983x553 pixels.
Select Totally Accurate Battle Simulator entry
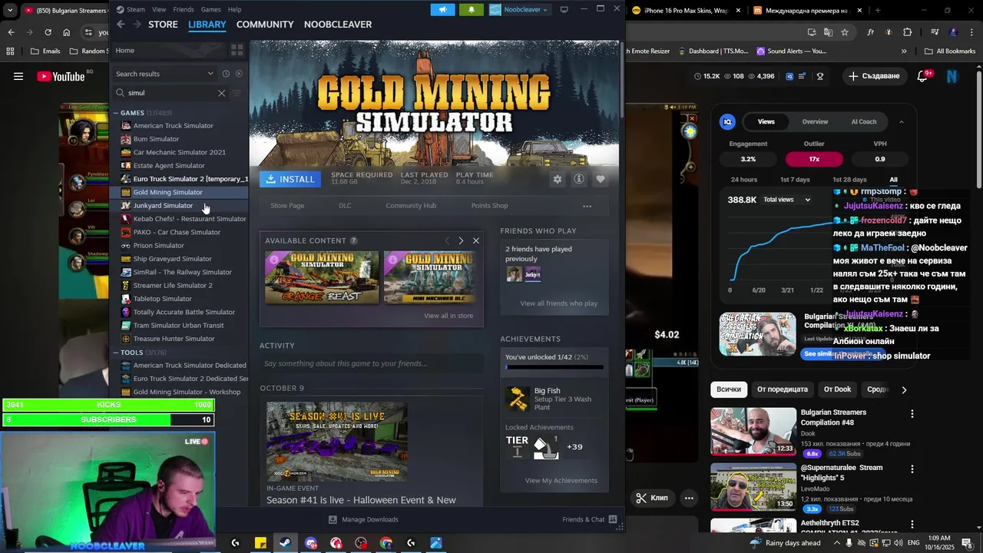coord(184,312)
